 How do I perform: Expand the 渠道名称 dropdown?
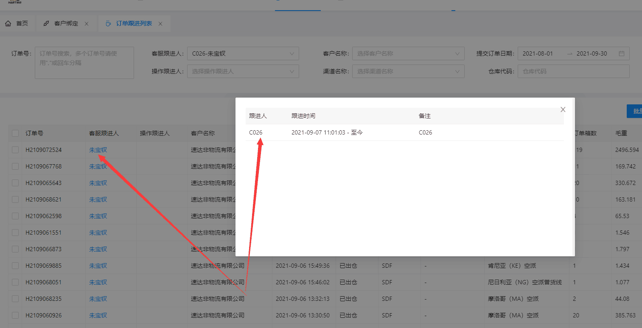click(x=408, y=71)
